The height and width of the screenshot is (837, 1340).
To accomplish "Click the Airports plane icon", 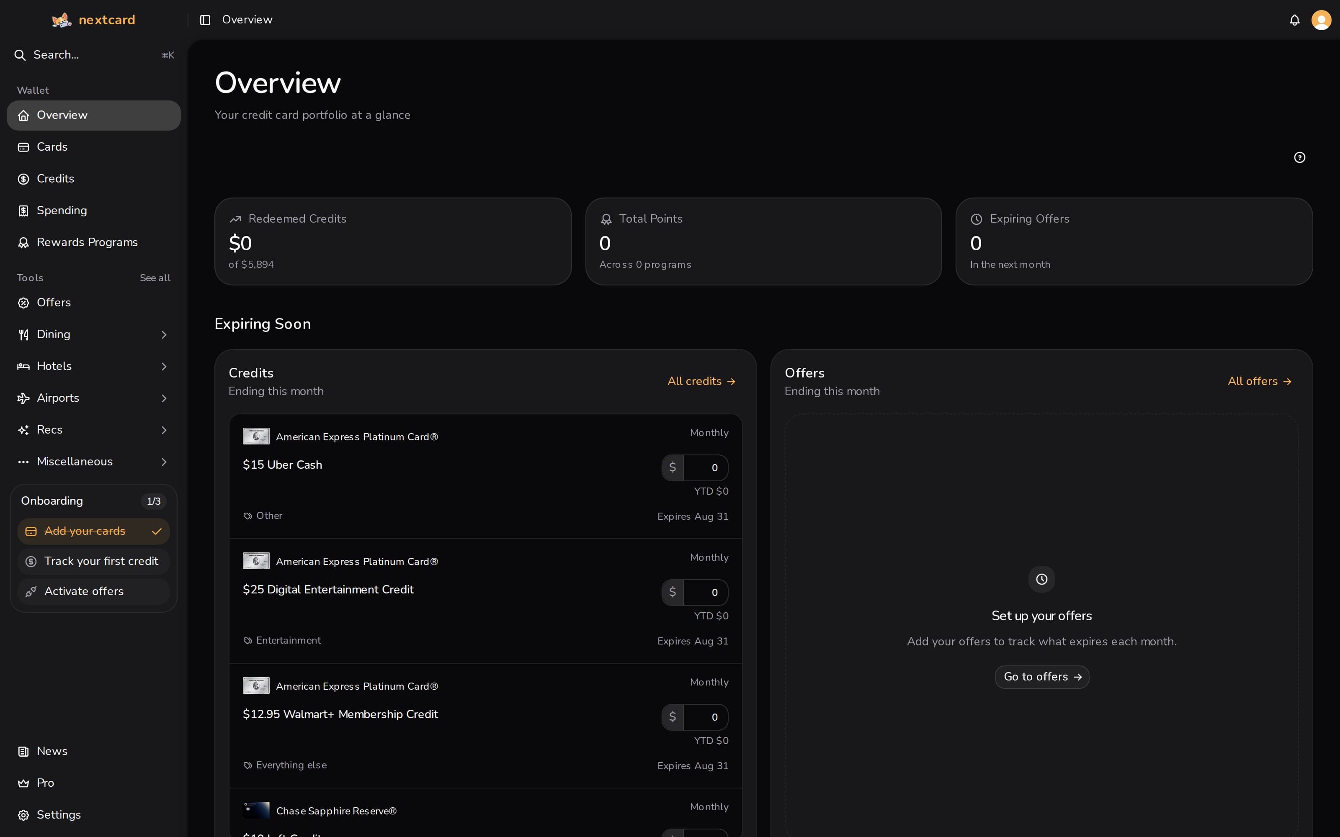I will click(23, 398).
